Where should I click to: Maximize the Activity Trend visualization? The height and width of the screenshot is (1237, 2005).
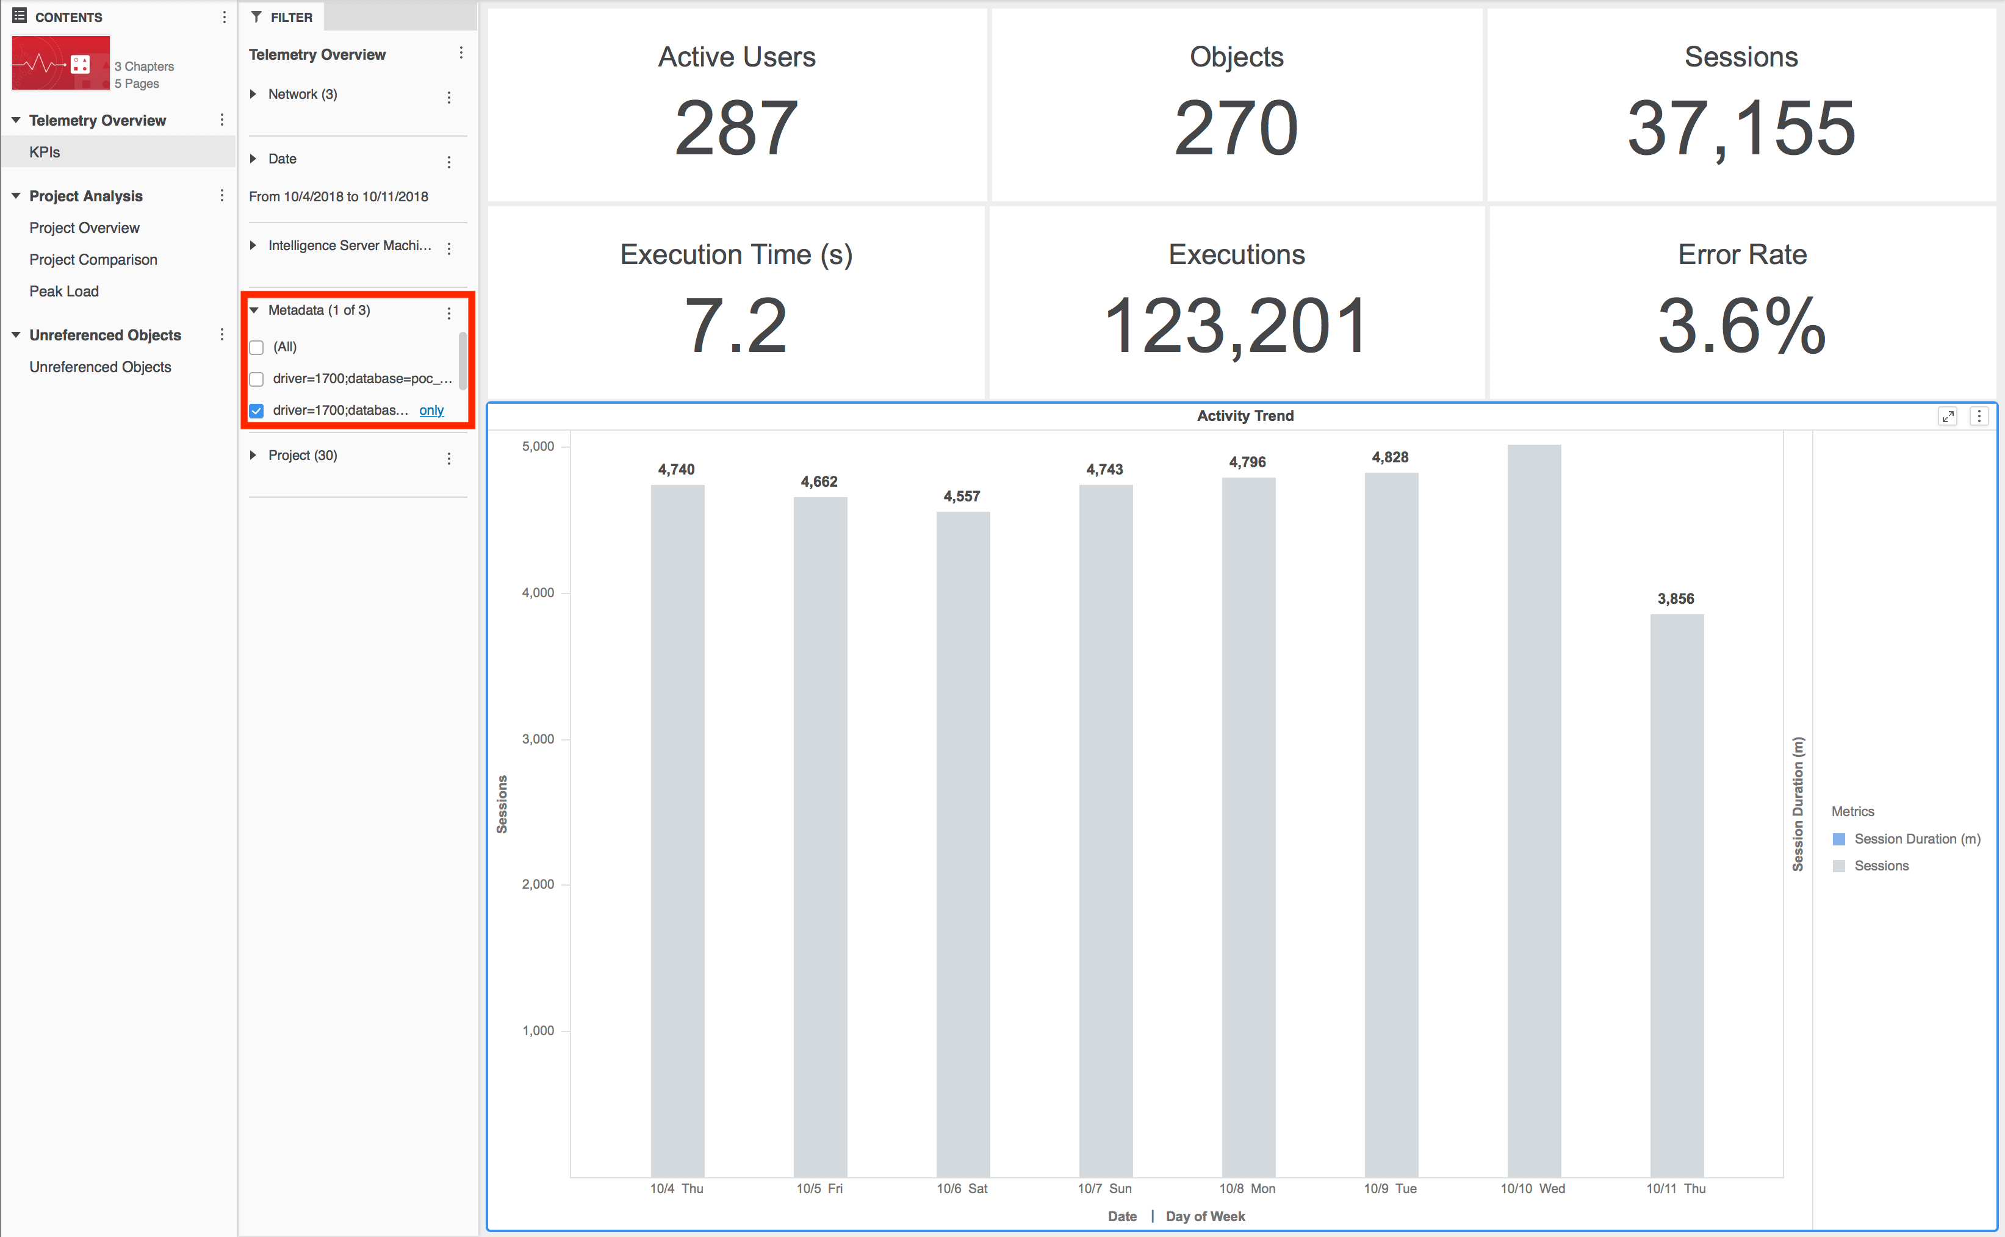(x=1947, y=417)
